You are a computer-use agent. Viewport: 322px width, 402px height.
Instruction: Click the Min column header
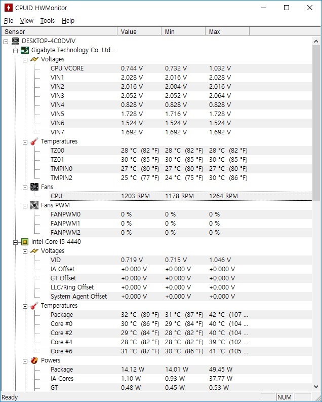(x=183, y=32)
